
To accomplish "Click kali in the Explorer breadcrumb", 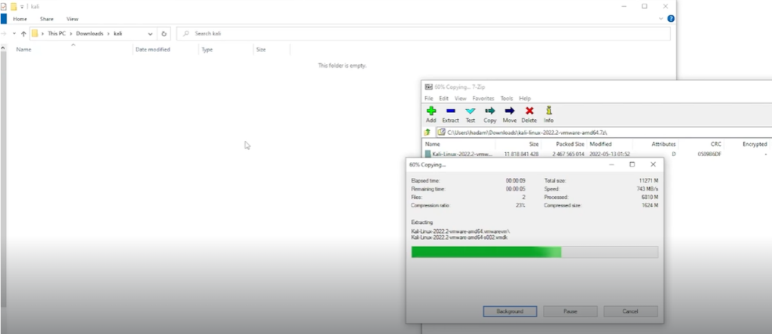I will point(118,33).
